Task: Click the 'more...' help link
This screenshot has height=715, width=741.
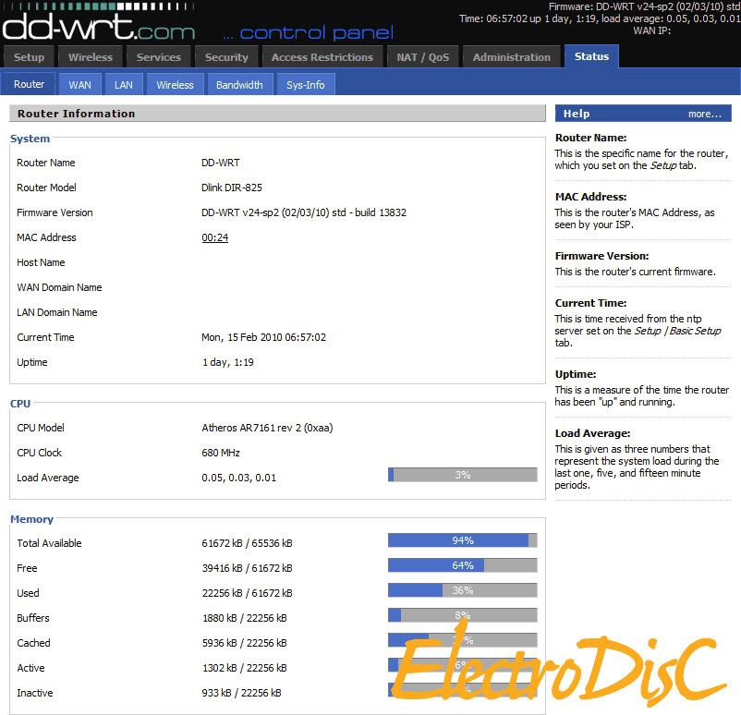Action: click(x=704, y=114)
